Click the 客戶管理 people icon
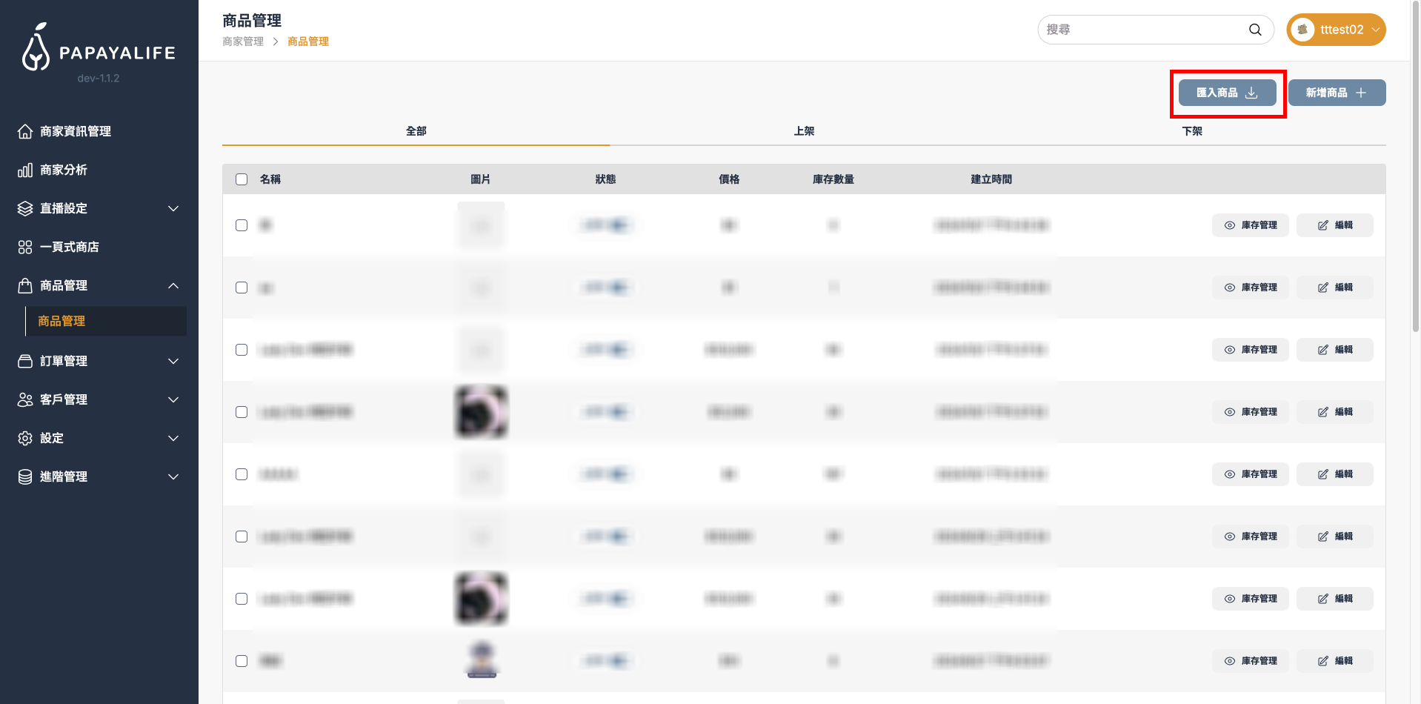This screenshot has height=704, width=1421. coord(25,399)
